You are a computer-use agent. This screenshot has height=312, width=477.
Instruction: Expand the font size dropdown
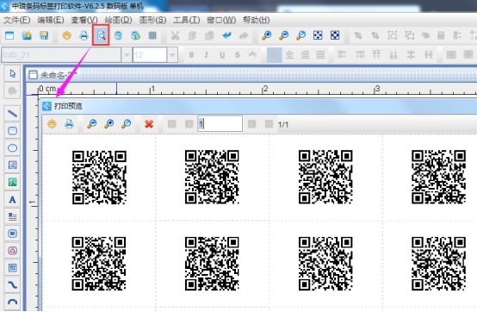172,55
